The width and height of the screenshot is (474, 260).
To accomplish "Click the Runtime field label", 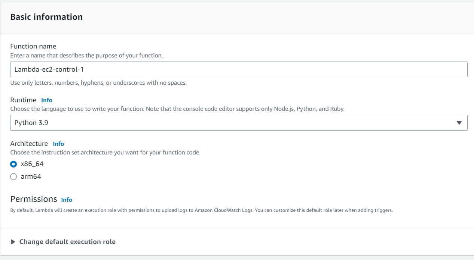I will coord(23,100).
